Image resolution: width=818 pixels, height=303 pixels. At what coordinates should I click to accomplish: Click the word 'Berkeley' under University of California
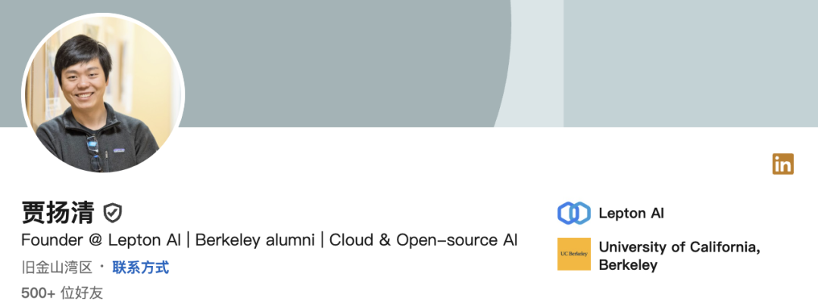click(628, 265)
